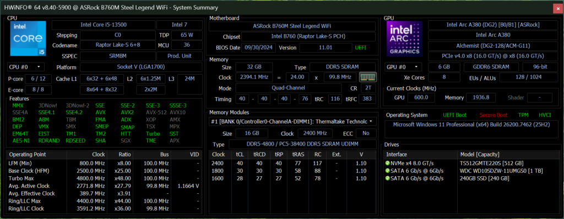
Task: Click the DDR5-4800 / PC5-38400 module type field
Action: point(302,144)
